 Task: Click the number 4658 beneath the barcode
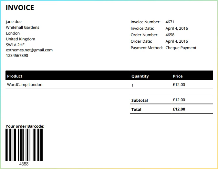[24, 164]
